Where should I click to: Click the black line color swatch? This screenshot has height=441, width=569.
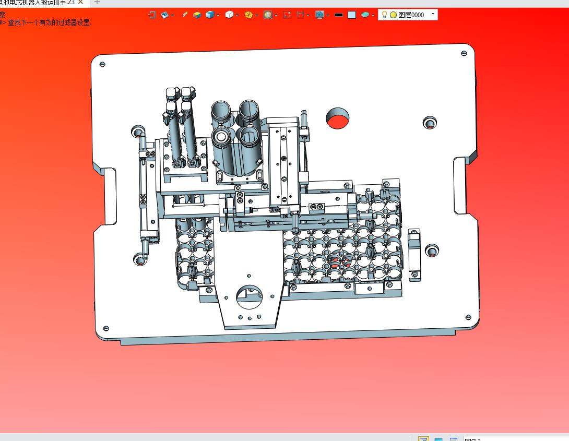(339, 15)
